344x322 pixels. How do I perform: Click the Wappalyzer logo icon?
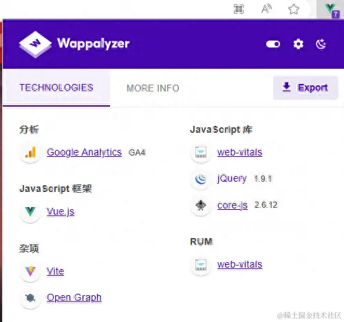click(35, 44)
